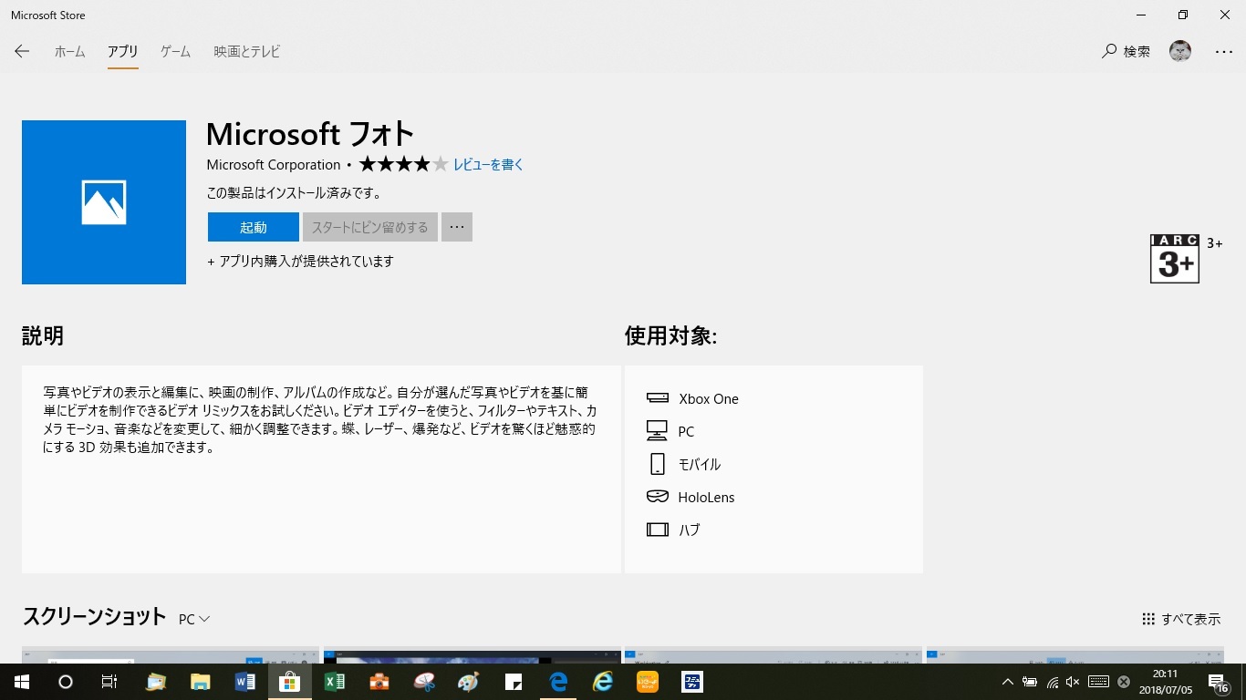Open the Windows Start menu
Screen dimensions: 1246x700
pos(22,682)
